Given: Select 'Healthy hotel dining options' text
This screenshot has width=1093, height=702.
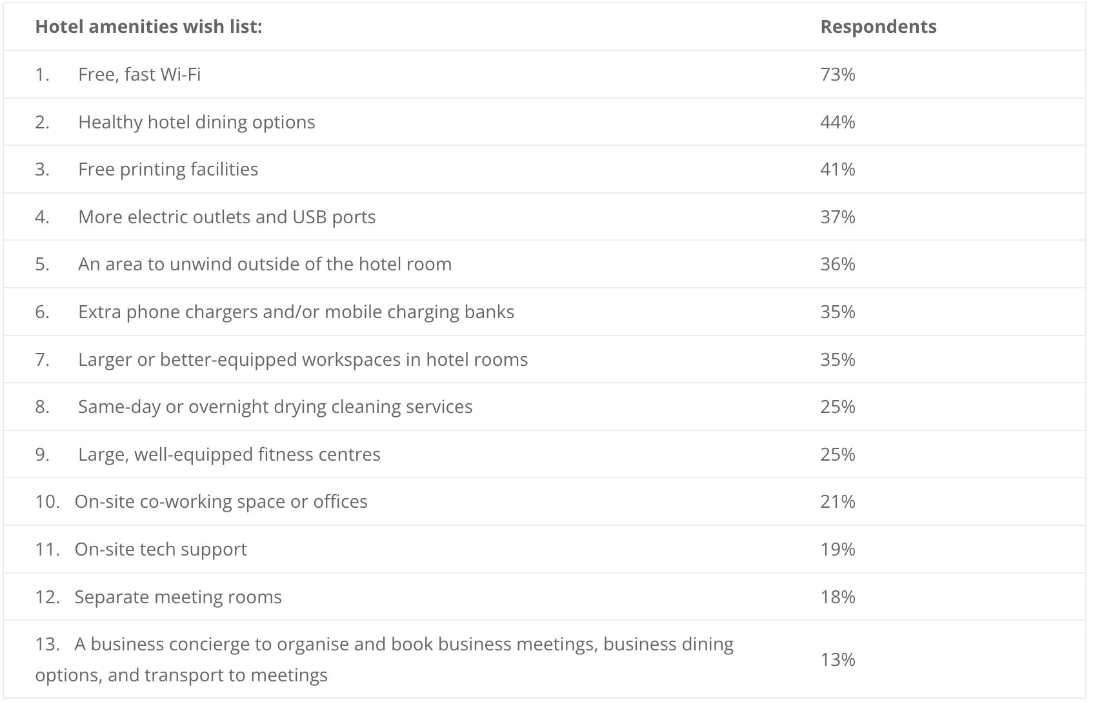Looking at the screenshot, I should (x=196, y=122).
